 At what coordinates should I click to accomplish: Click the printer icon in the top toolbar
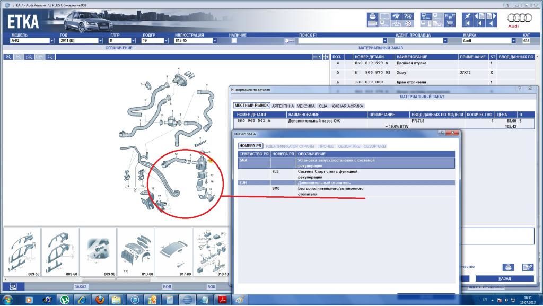point(373,16)
